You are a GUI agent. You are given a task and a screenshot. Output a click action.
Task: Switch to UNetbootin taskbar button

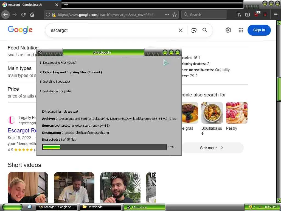(x=144, y=207)
